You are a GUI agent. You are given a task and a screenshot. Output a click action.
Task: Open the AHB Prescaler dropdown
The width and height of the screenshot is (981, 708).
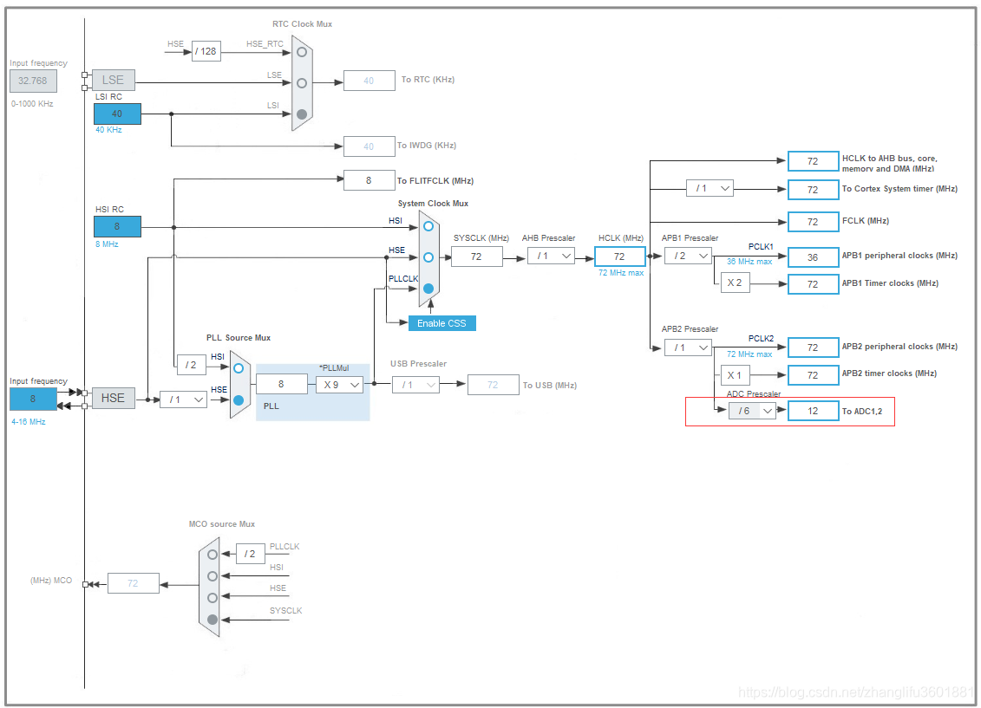[551, 256]
